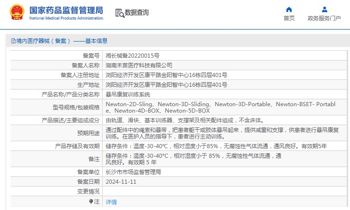
Task: Click storage condition value in 产品存储及有效期 row
Action: 216,146
